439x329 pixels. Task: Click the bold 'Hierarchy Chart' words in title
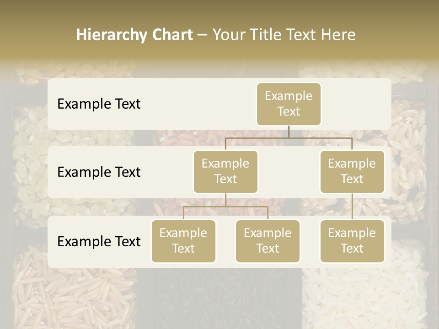click(134, 35)
